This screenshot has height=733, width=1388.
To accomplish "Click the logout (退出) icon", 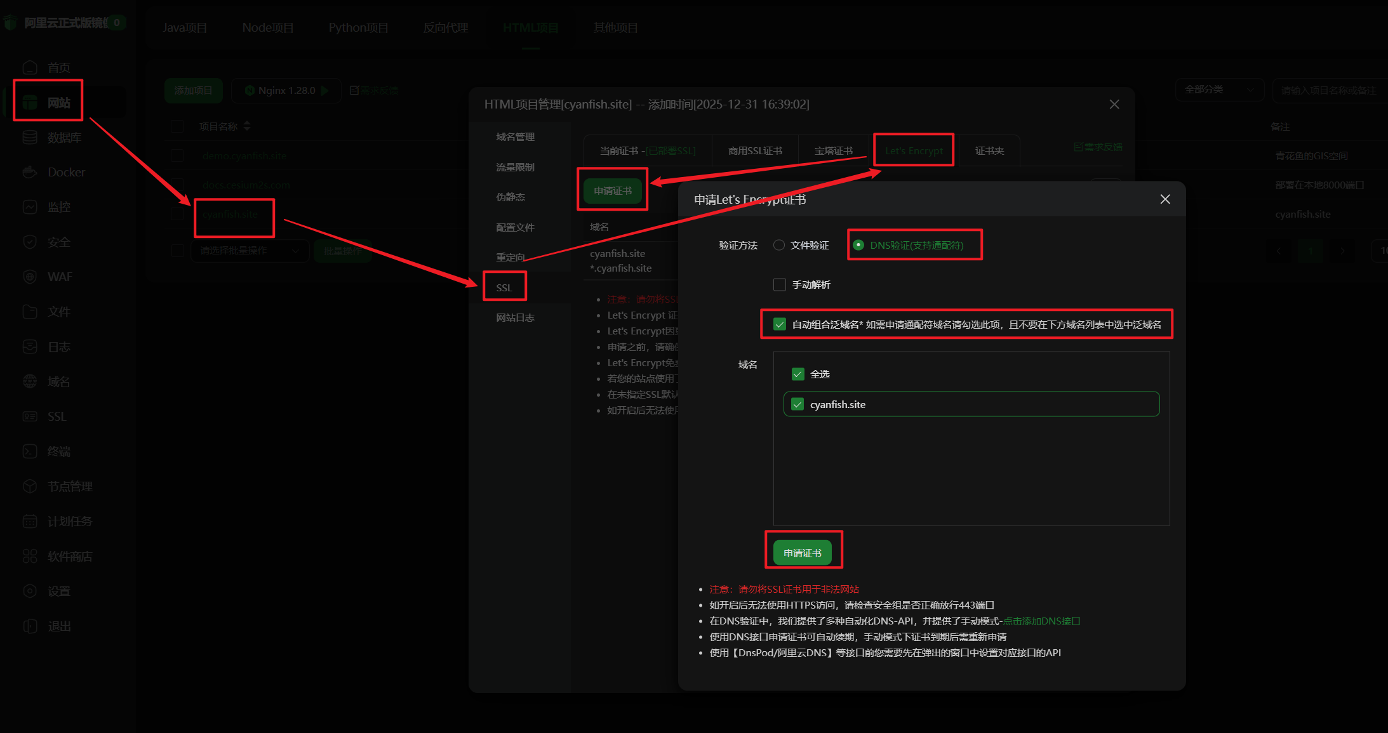I will [30, 626].
